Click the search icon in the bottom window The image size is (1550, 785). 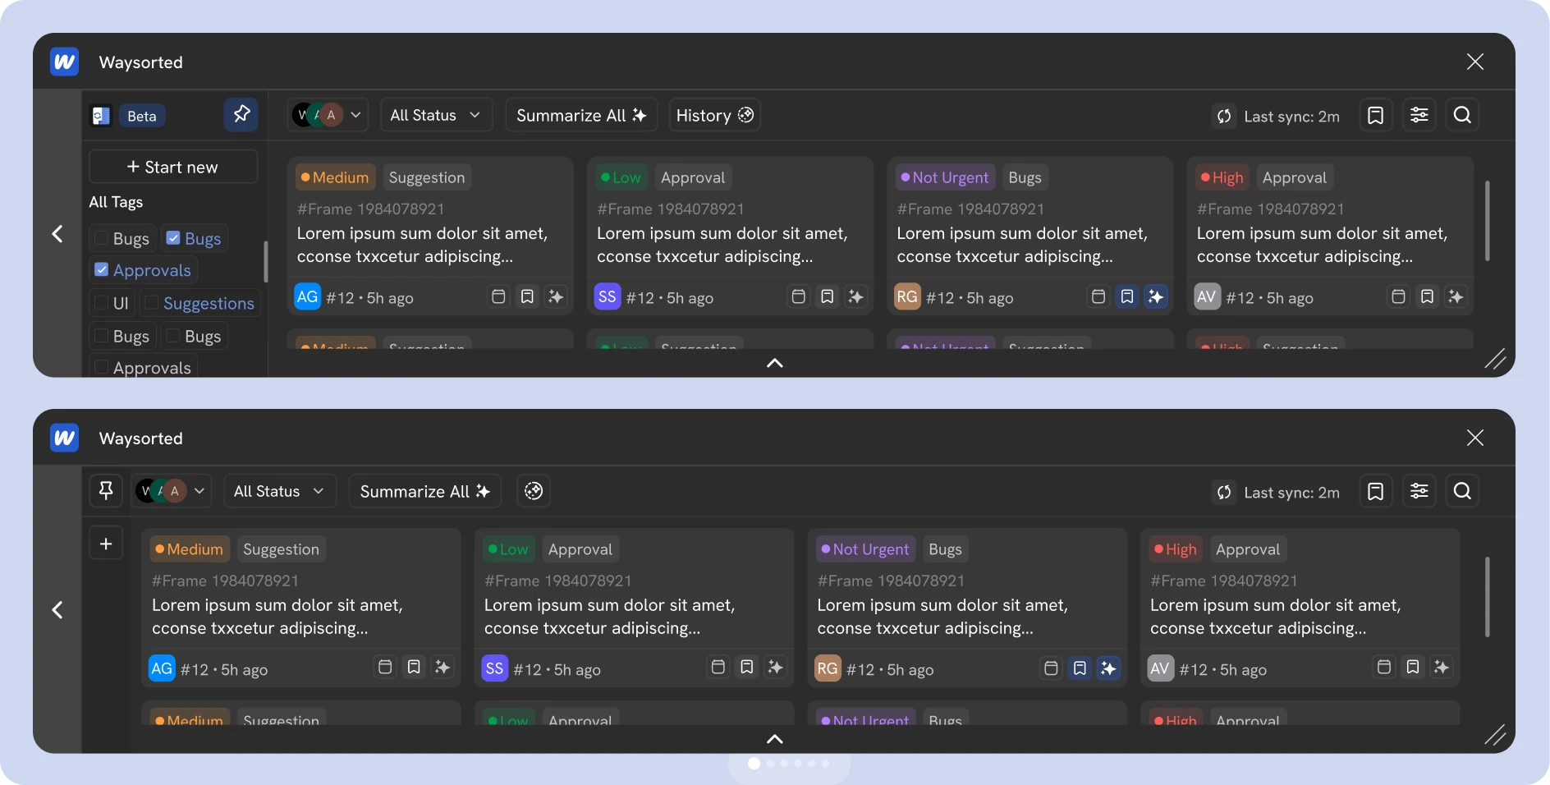(x=1462, y=491)
